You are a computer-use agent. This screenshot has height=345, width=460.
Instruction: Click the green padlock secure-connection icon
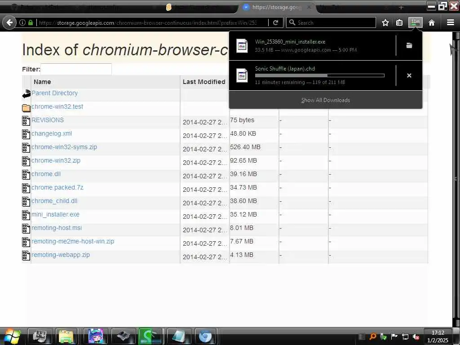[x=30, y=22]
